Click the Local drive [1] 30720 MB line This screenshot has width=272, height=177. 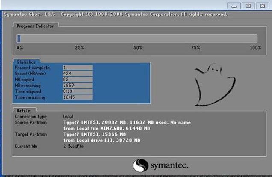(x=102, y=140)
